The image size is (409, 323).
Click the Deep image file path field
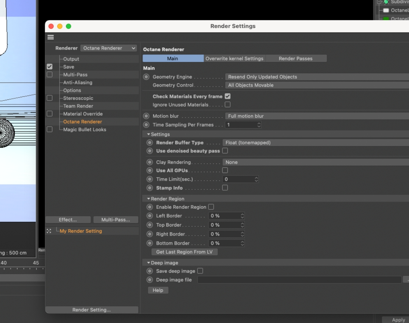pyautogui.click(x=299, y=280)
